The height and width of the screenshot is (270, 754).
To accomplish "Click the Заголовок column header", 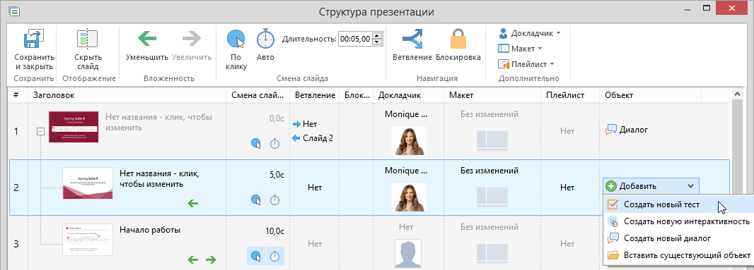I will 127,95.
